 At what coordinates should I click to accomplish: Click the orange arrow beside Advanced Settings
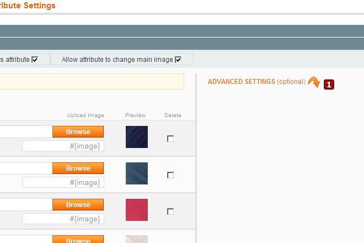tap(313, 82)
